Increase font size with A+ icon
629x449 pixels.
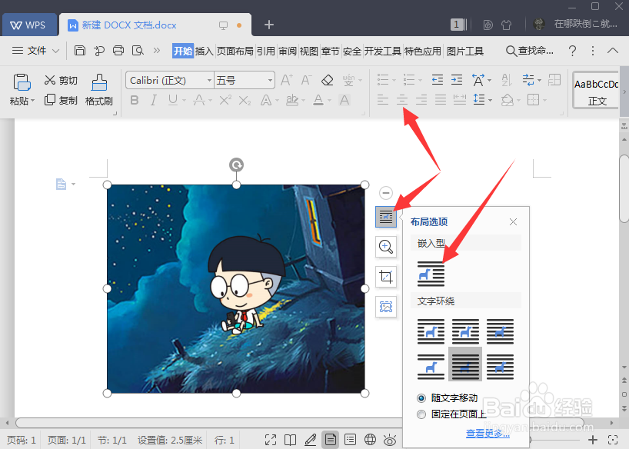coord(286,80)
